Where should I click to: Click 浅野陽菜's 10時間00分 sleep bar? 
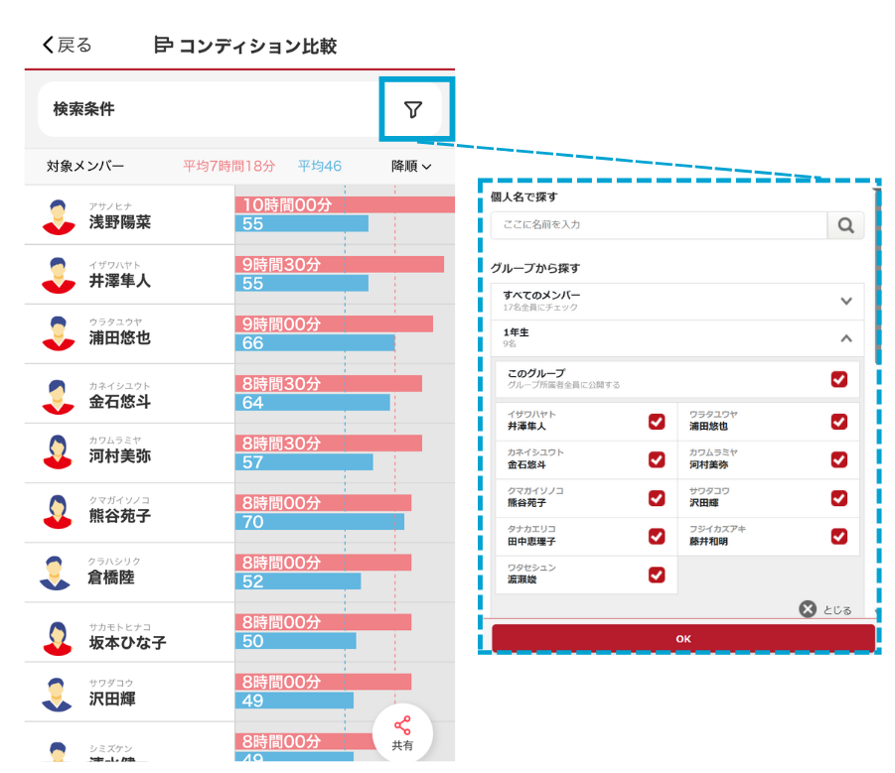click(x=344, y=204)
